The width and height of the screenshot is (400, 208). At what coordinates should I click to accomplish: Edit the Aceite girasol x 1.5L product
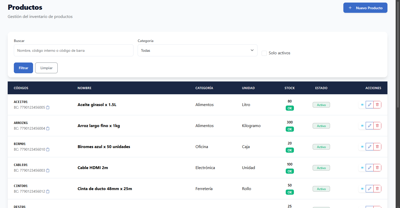pyautogui.click(x=370, y=105)
